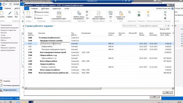
Task: Switch to ОТЧЕТ tab
Action: 67,9
